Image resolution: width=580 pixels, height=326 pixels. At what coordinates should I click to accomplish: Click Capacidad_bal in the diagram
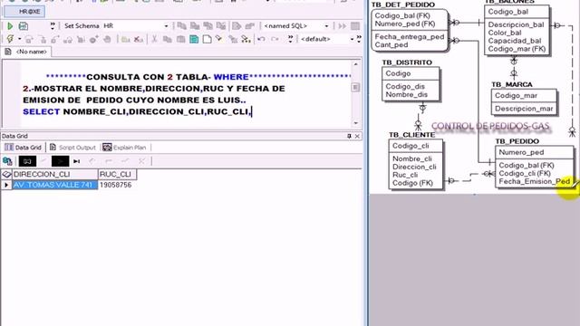click(515, 41)
